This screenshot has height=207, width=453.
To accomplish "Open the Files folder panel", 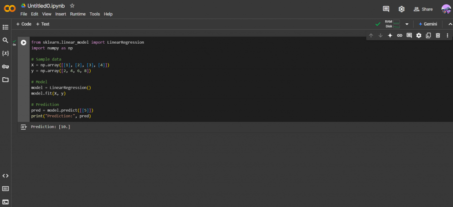I will pos(5,80).
